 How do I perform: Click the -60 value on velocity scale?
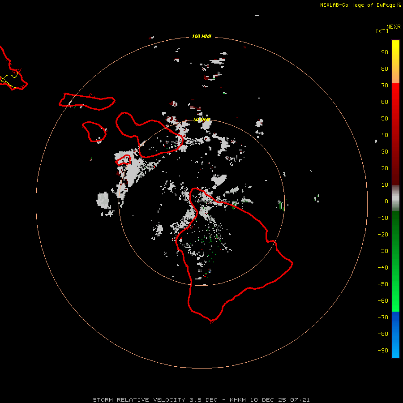383,301
